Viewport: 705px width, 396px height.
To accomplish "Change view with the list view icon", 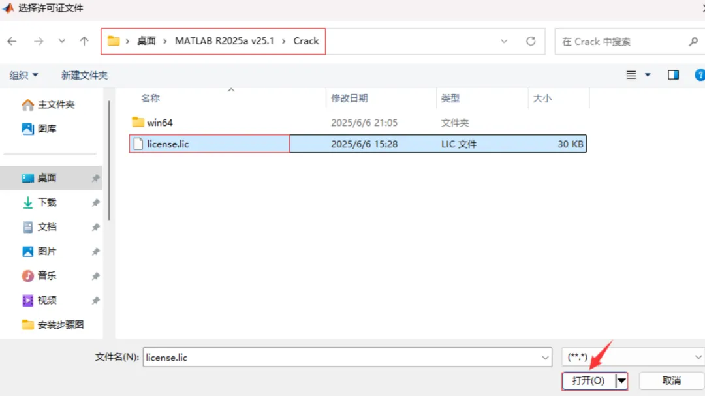I will [631, 75].
